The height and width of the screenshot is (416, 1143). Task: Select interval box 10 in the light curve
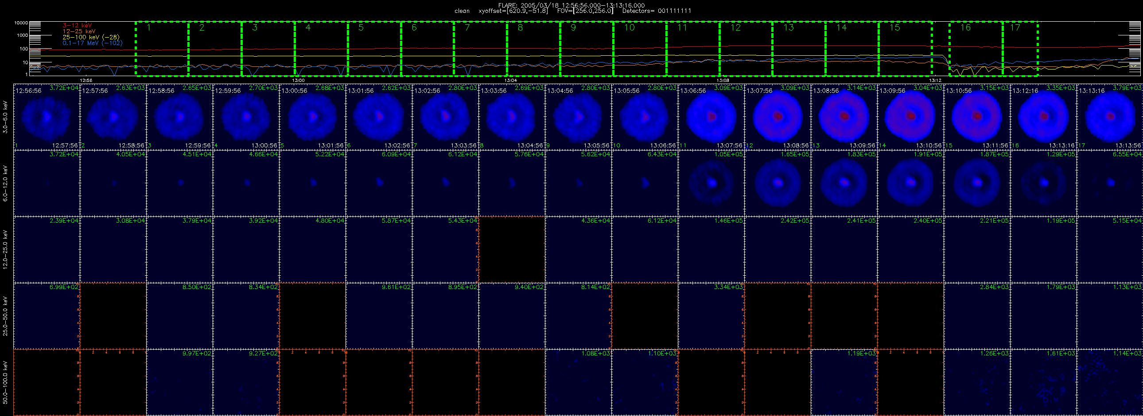pos(640,48)
